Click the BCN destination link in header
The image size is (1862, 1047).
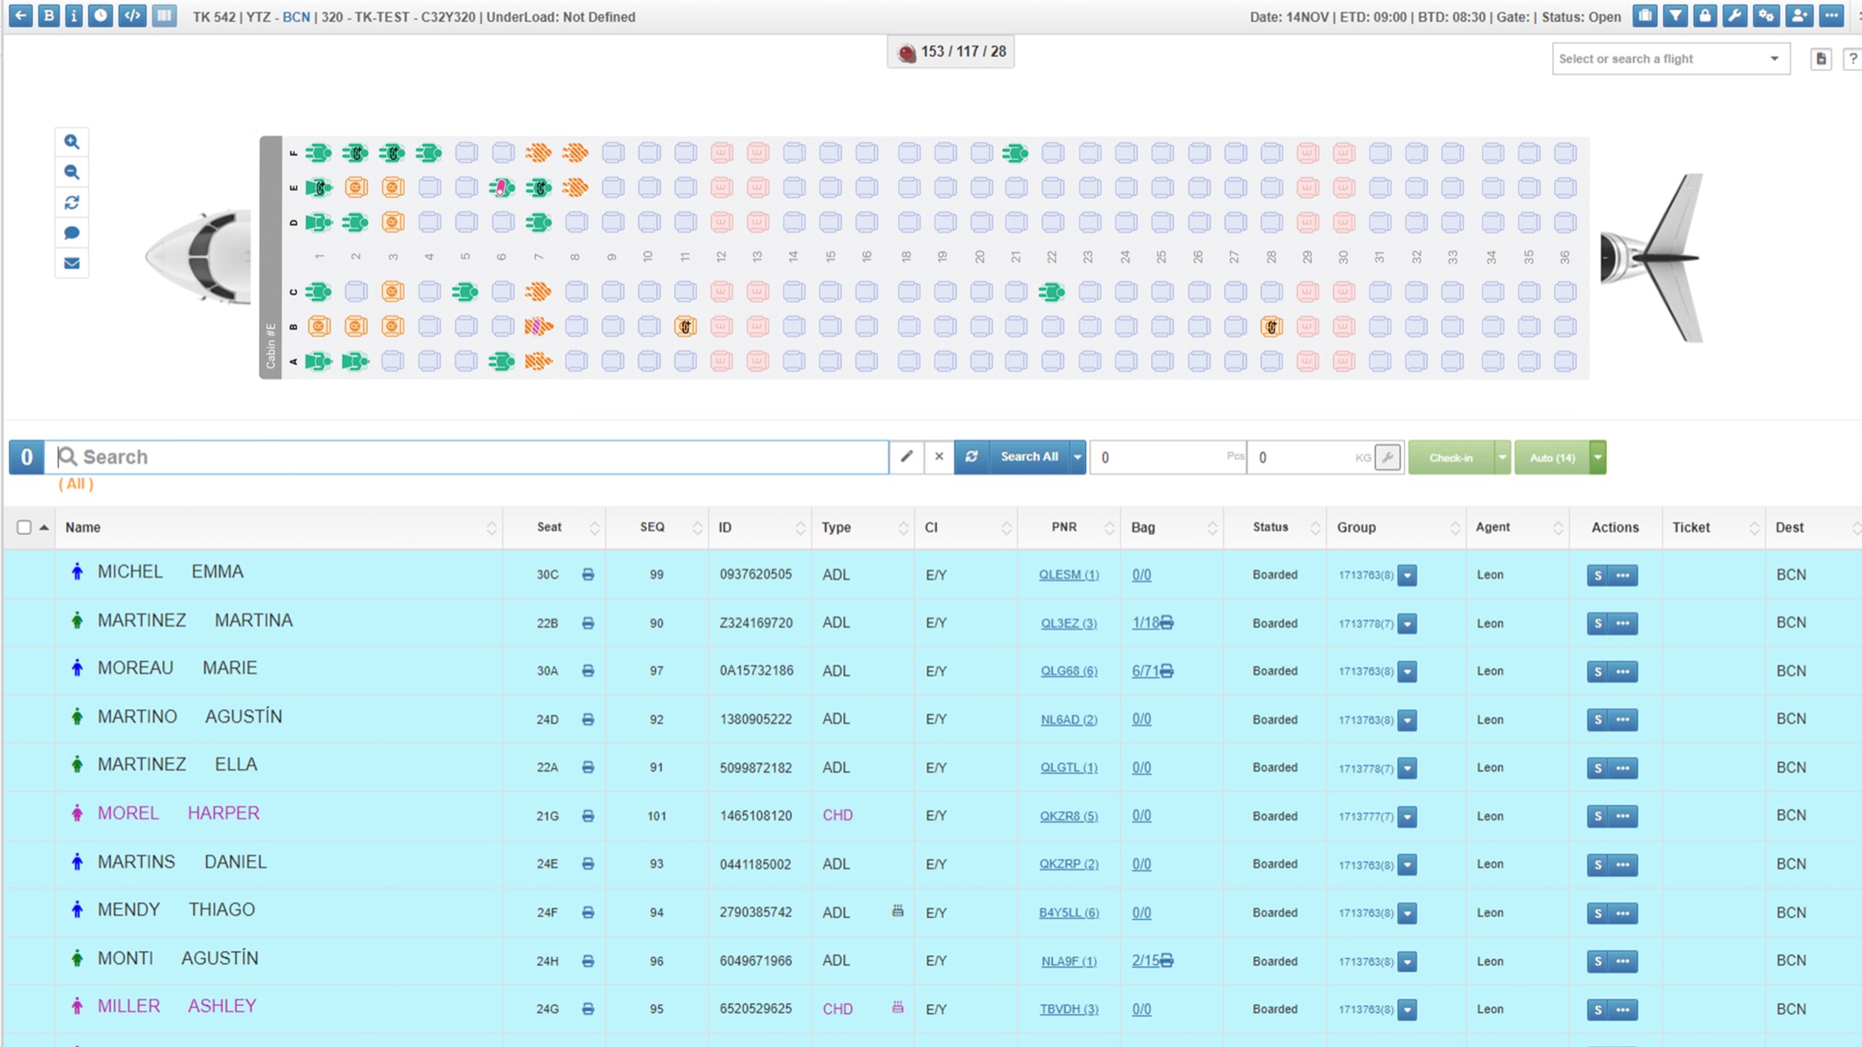click(295, 17)
